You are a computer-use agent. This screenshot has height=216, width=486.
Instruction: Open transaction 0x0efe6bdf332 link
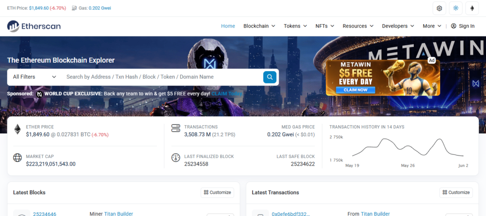[291, 214]
